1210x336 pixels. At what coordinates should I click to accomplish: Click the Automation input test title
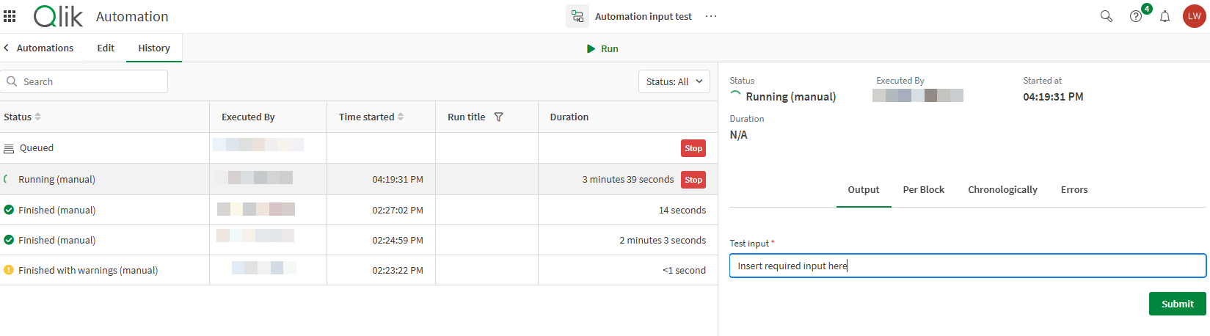pos(644,16)
